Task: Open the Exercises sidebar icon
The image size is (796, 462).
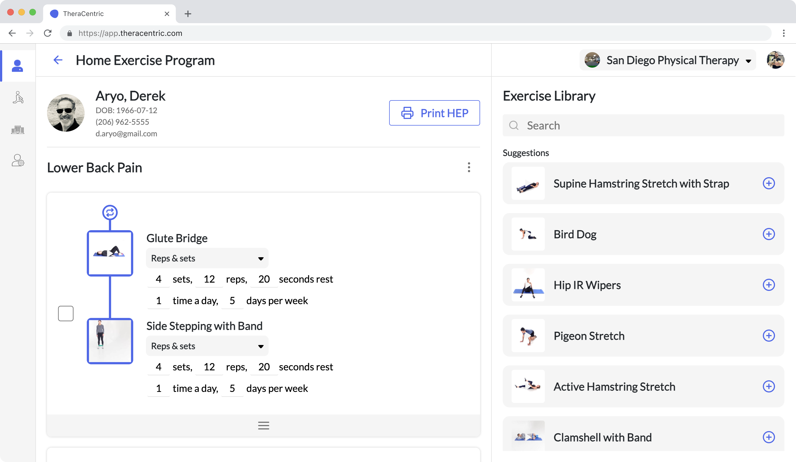Action: pyautogui.click(x=18, y=97)
